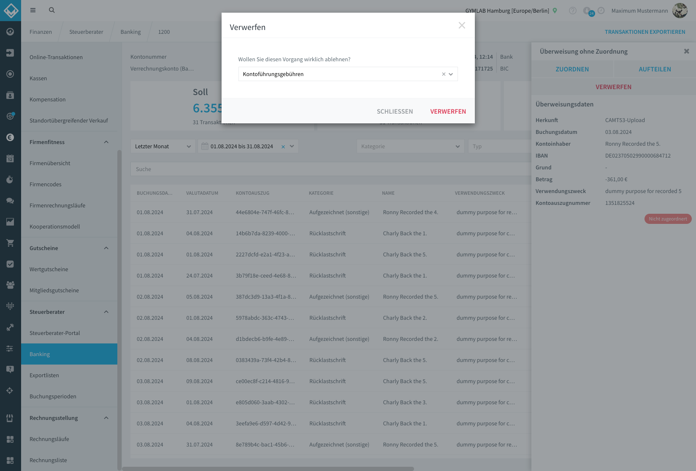Screen dimensions: 696x471
Task: Switch to the ZUORDNEN tab
Action: (x=572, y=69)
